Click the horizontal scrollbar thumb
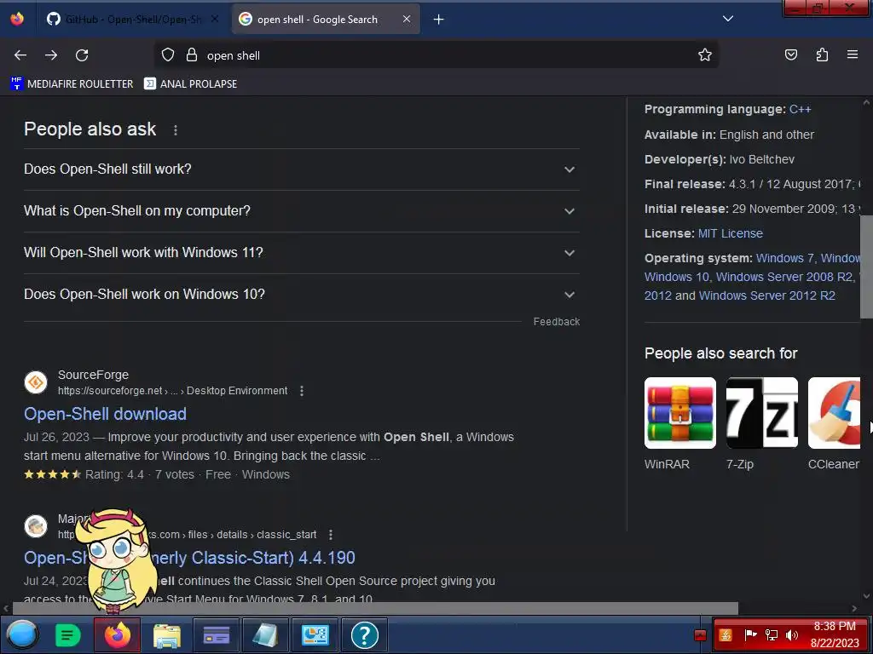 pyautogui.click(x=375, y=608)
